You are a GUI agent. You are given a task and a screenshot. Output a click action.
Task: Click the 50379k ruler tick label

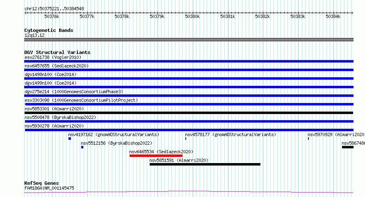(x=157, y=16)
